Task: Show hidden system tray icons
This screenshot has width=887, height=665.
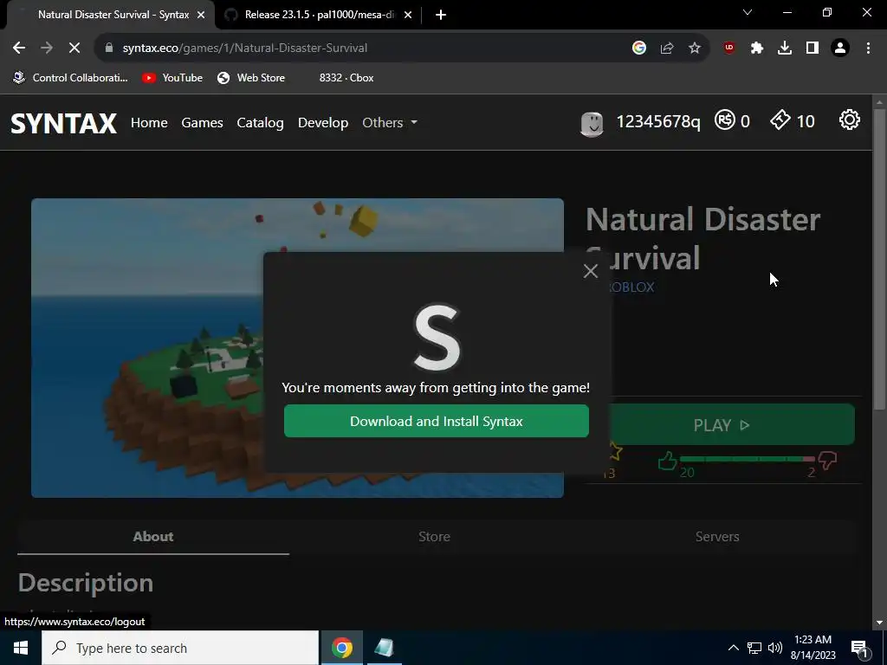Action: pos(733,648)
